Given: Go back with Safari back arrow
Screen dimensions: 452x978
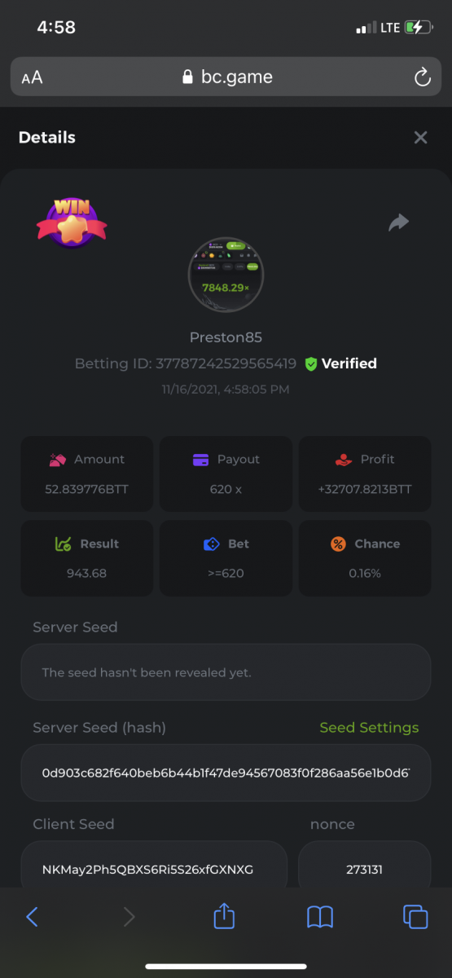Looking at the screenshot, I should (32, 917).
